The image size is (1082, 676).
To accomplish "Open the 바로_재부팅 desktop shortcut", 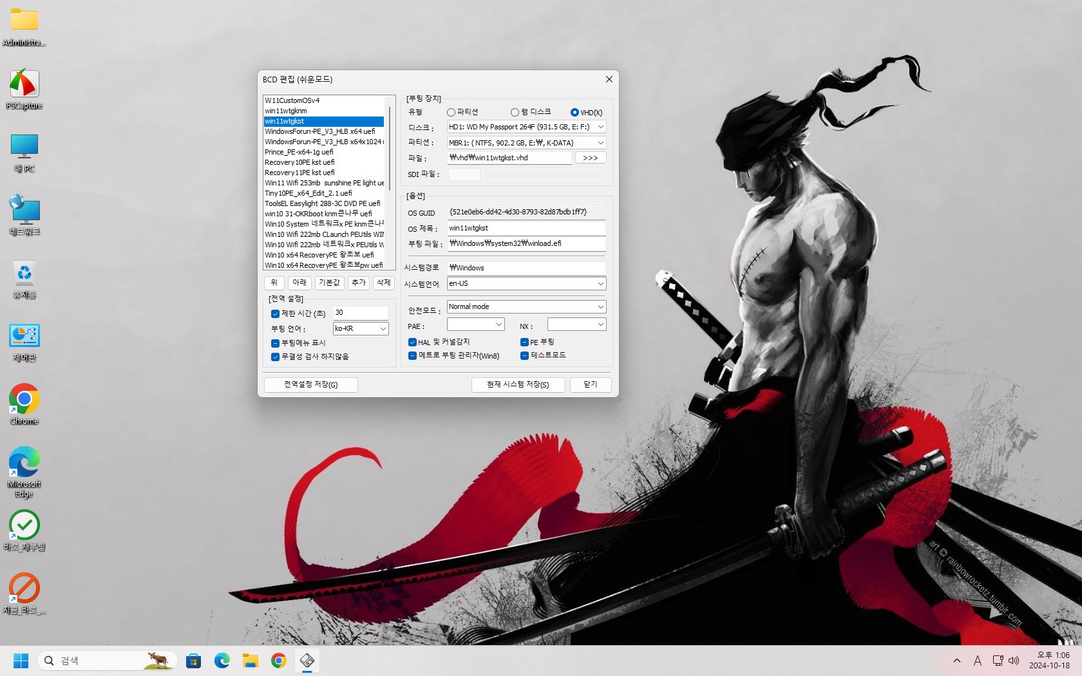I will [24, 530].
